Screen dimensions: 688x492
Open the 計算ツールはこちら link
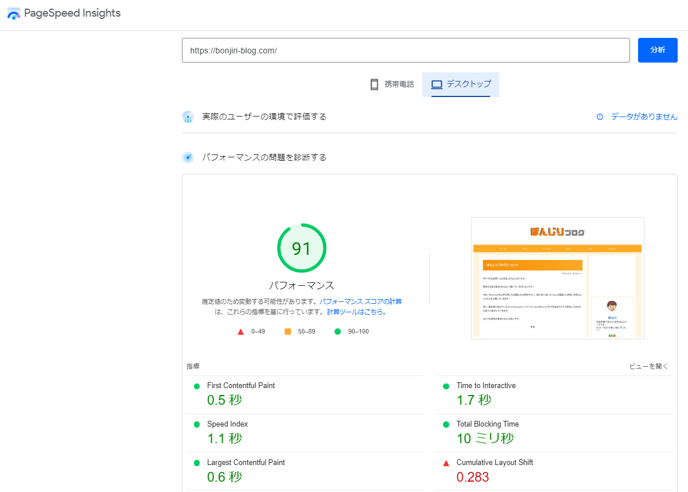pyautogui.click(x=356, y=312)
